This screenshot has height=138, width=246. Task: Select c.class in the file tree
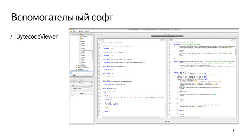pyautogui.click(x=83, y=47)
